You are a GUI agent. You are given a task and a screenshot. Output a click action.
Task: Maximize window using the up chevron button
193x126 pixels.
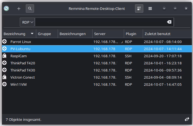point(175,8)
